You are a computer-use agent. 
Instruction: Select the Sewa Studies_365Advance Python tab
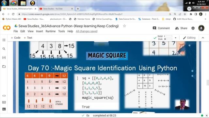click(x=20, y=9)
